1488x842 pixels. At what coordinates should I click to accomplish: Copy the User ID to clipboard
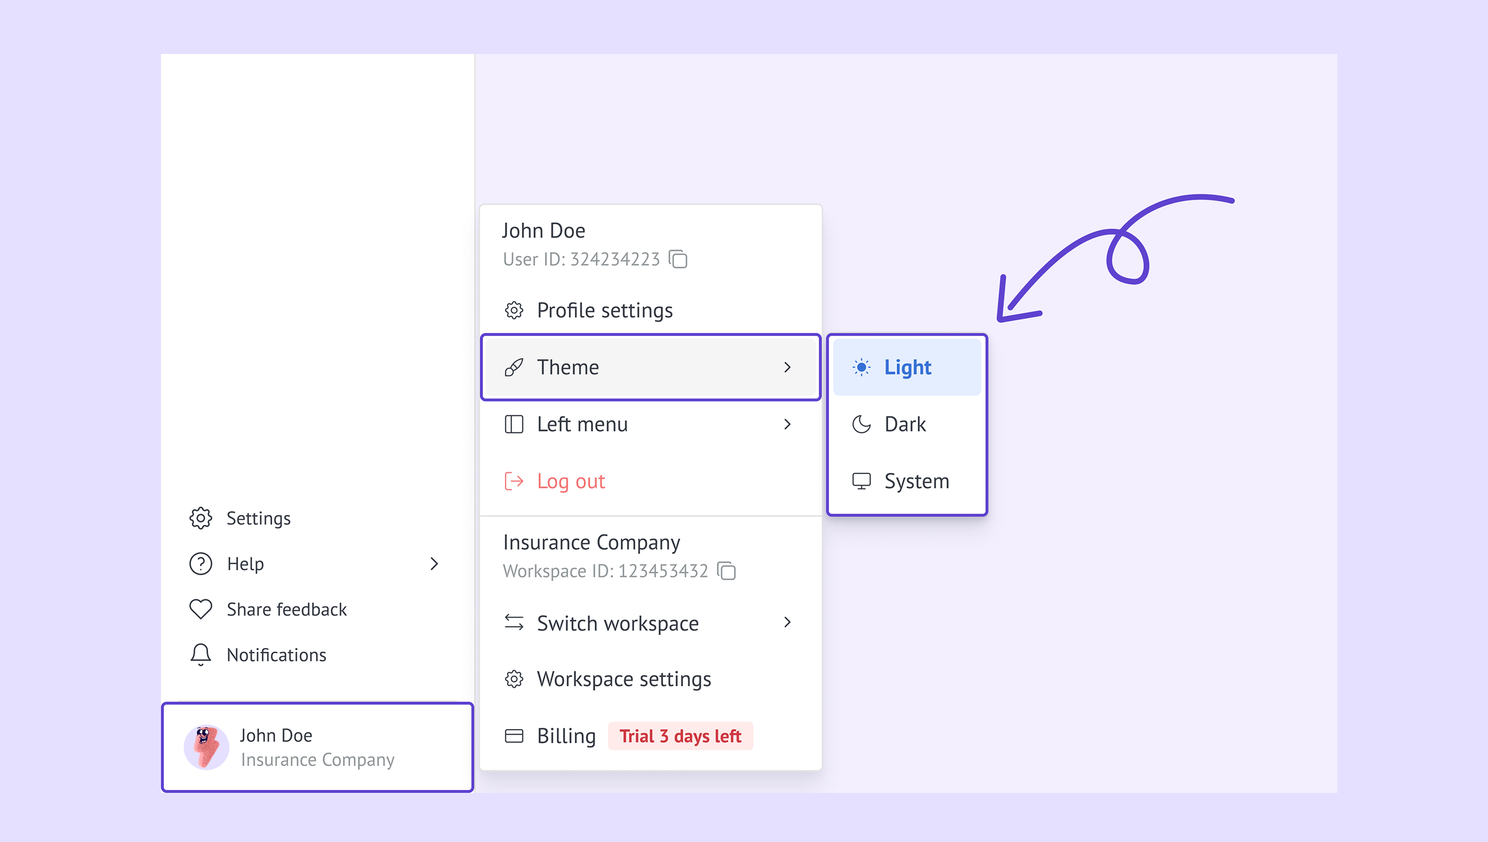677,259
